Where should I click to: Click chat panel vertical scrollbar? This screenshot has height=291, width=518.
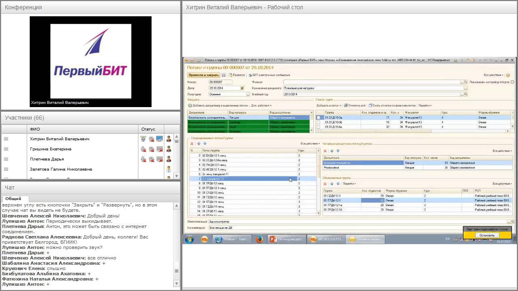coord(176,244)
